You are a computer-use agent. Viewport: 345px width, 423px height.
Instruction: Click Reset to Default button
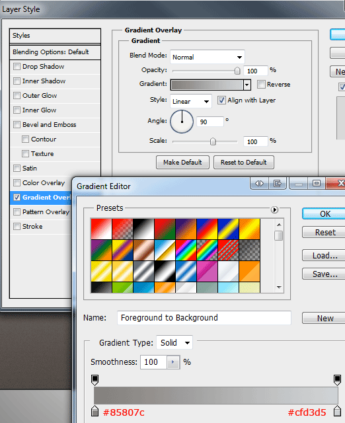tap(244, 162)
